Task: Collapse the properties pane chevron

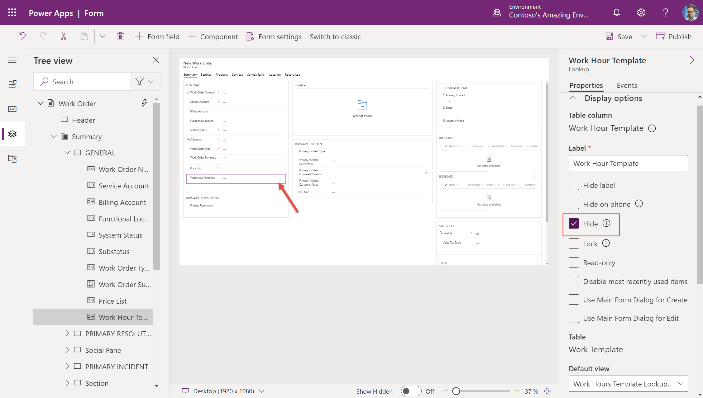Action: [692, 60]
